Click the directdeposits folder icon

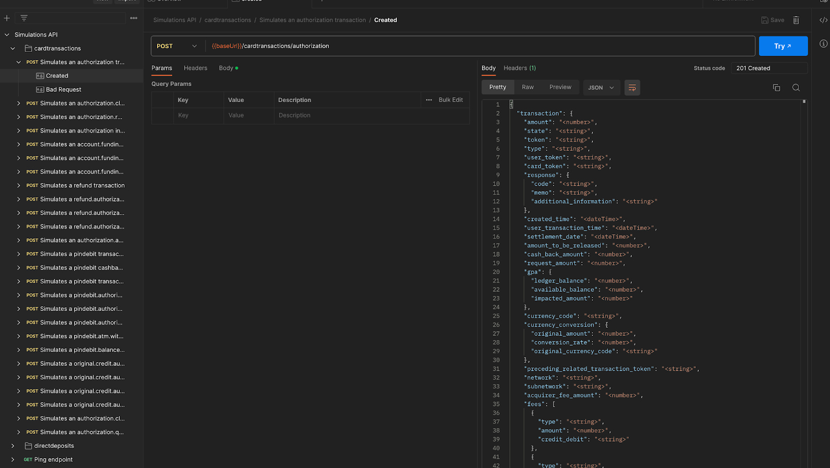point(29,446)
